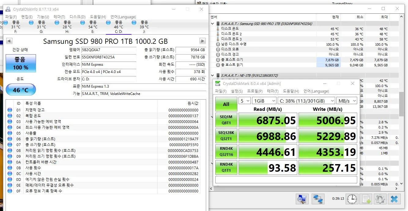Open the MB/s unit dropdown
The image size is (408, 211).
coord(347,100)
